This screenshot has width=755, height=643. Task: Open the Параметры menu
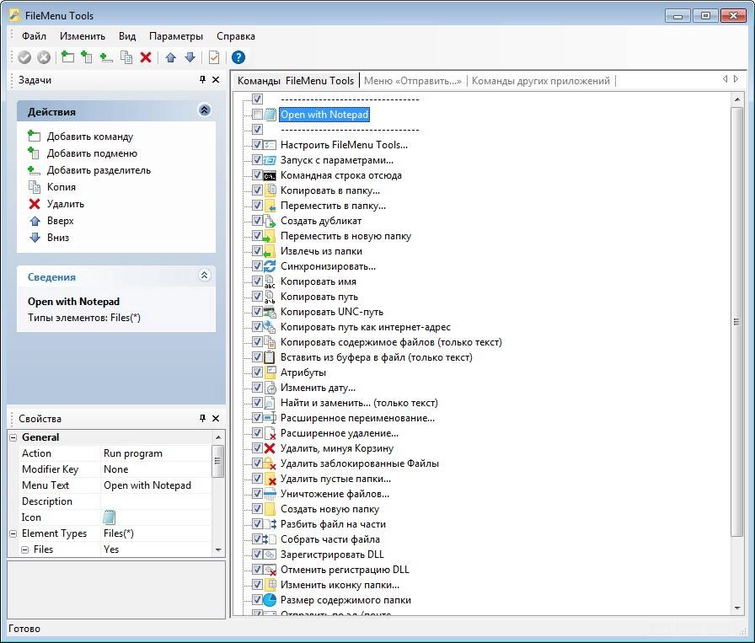point(176,36)
